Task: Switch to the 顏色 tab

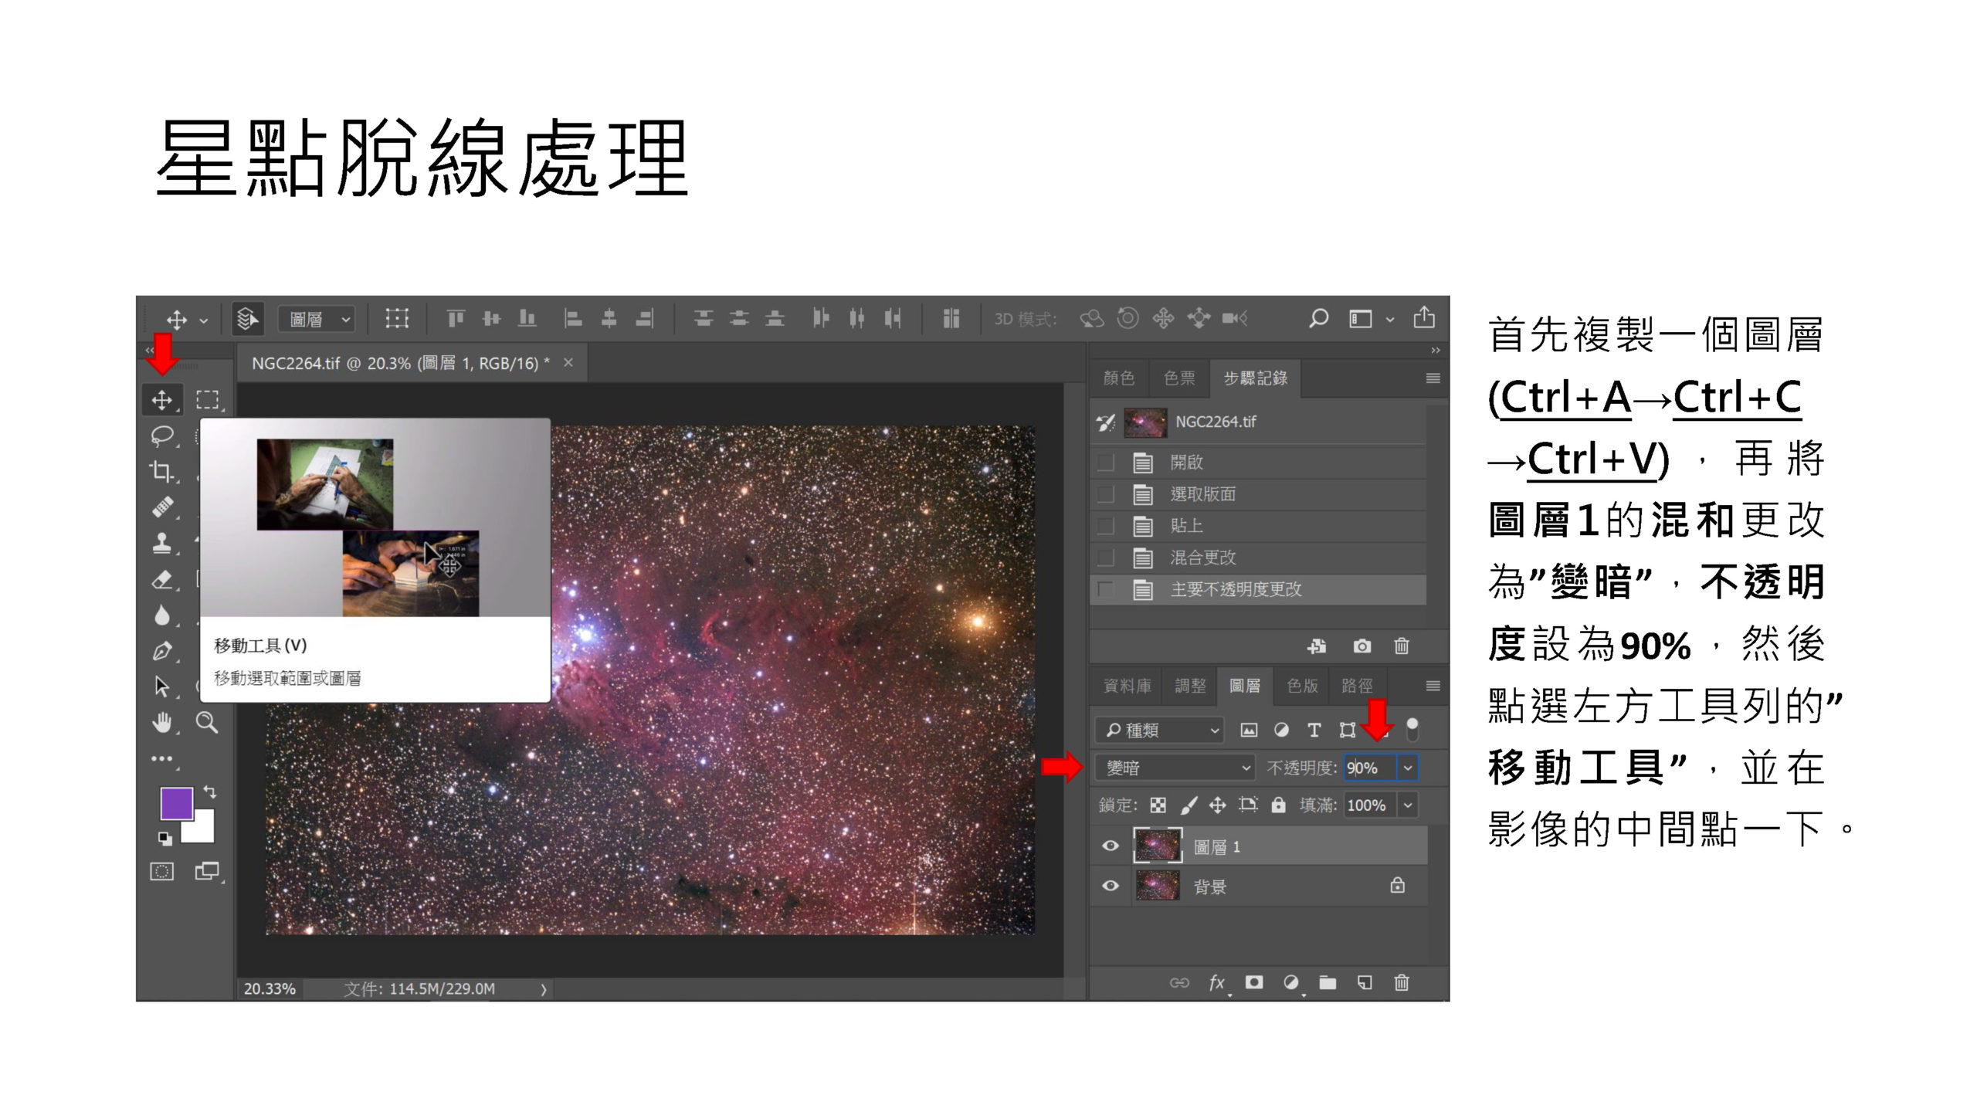Action: coord(1118,378)
